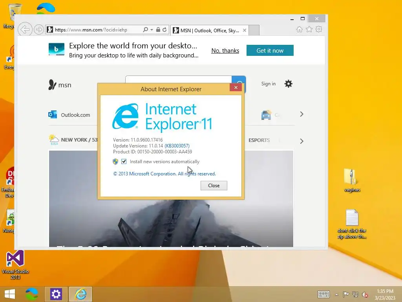Viewport: 402px width, 302px height.
Task: Open a new blank tab
Action: pos(254,30)
